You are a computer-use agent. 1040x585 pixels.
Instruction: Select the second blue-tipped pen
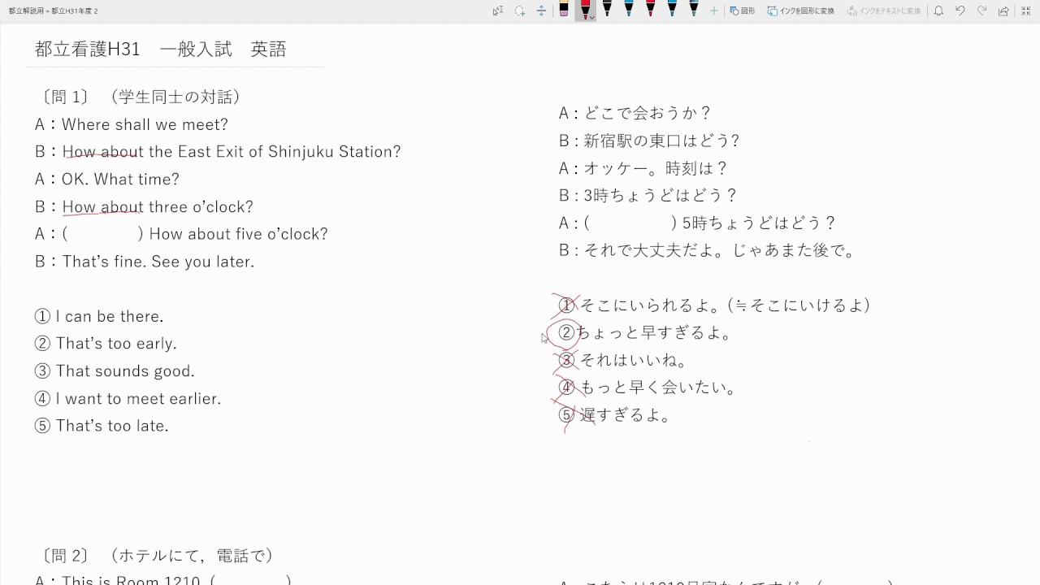(672, 10)
